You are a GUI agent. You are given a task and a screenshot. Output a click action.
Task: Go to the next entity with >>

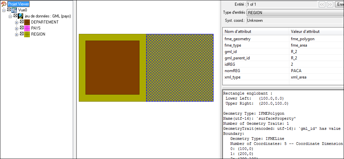[x=330, y=4]
